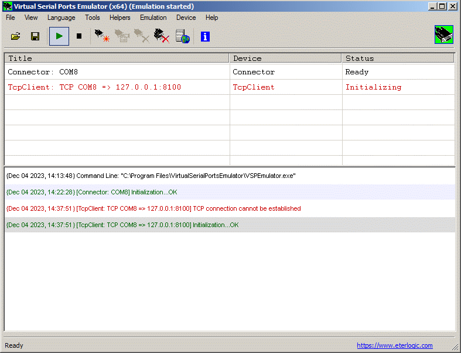
Task: Click the Open configuration folder icon
Action: (x=16, y=36)
